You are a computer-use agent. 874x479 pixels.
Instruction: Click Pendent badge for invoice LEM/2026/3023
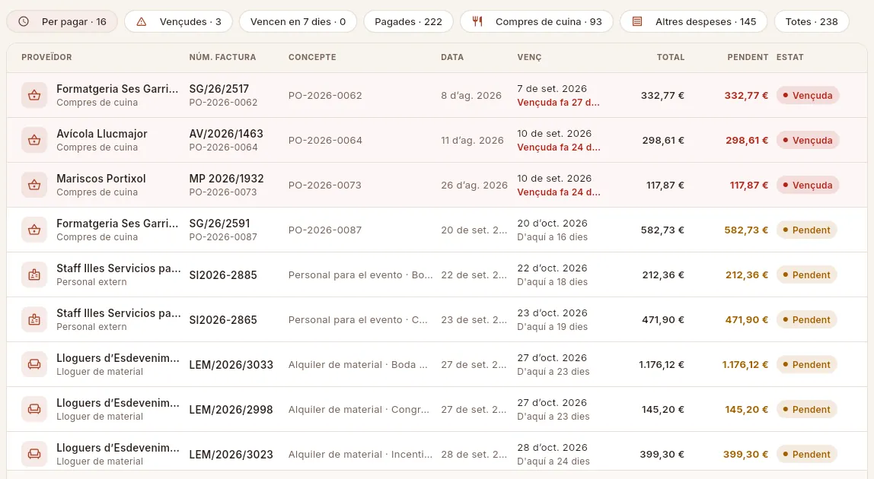point(806,454)
